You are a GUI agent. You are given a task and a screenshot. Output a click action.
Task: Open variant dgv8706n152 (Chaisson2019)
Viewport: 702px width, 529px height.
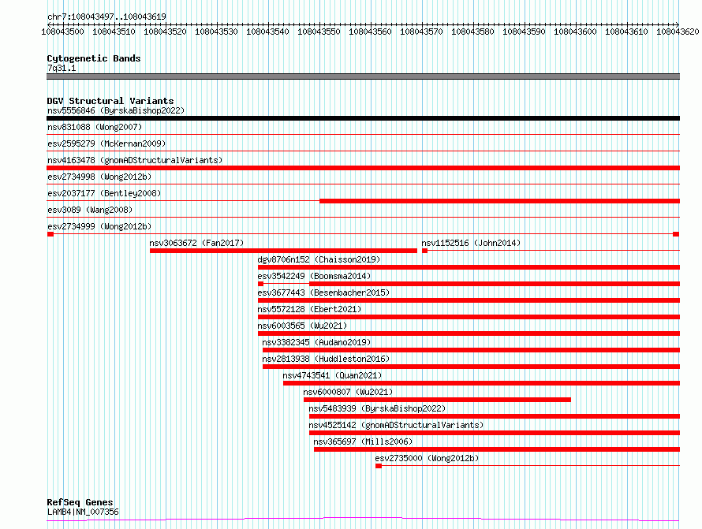click(x=319, y=259)
